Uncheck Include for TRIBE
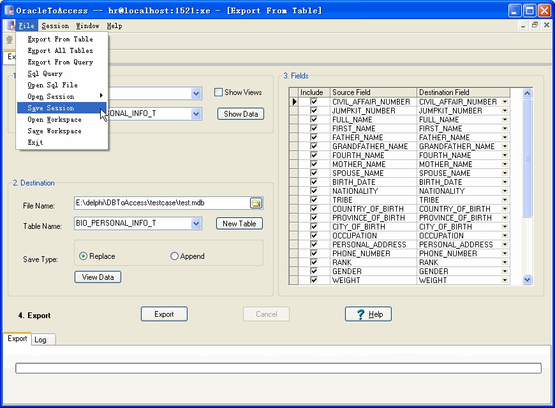The width and height of the screenshot is (555, 408). point(314,200)
